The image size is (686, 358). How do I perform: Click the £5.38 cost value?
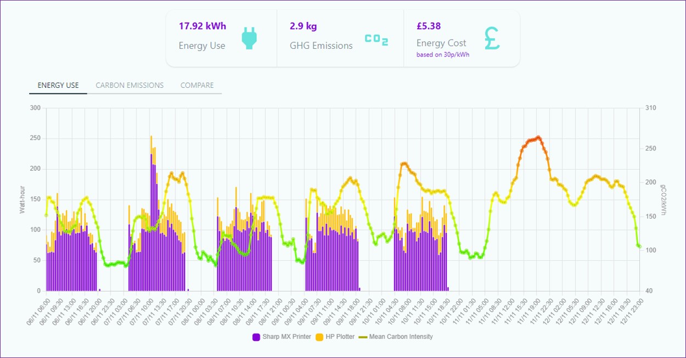point(429,26)
